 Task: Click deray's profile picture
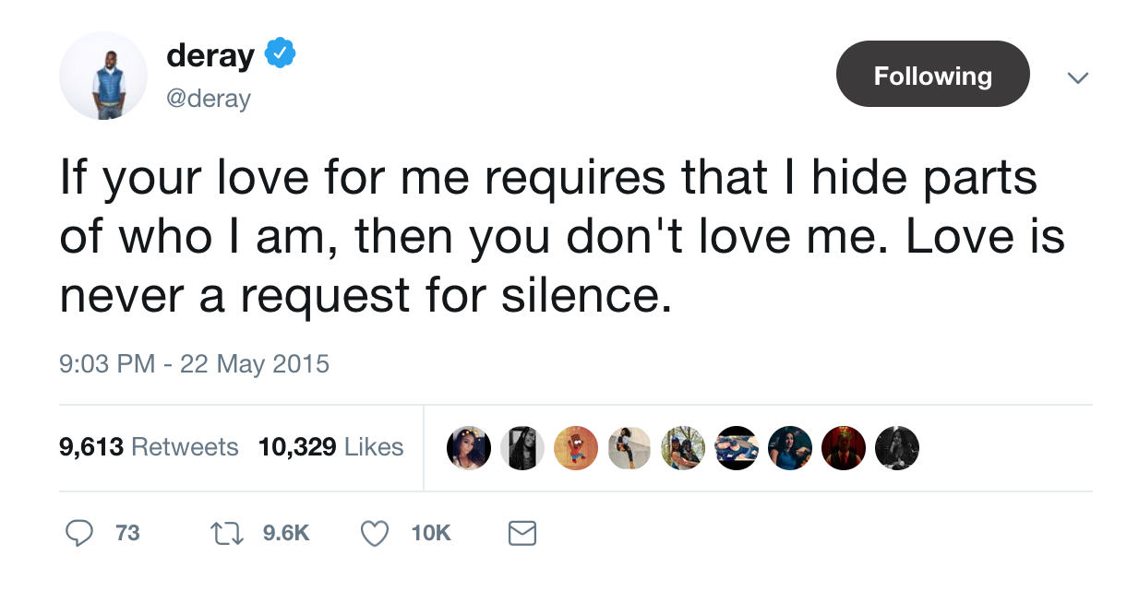pos(103,76)
